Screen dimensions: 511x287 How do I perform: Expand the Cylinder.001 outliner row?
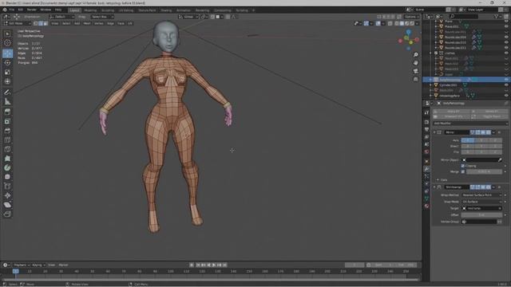431,85
